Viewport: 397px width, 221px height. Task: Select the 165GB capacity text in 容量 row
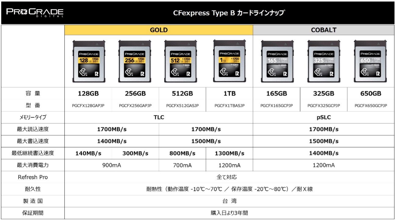coord(277,94)
